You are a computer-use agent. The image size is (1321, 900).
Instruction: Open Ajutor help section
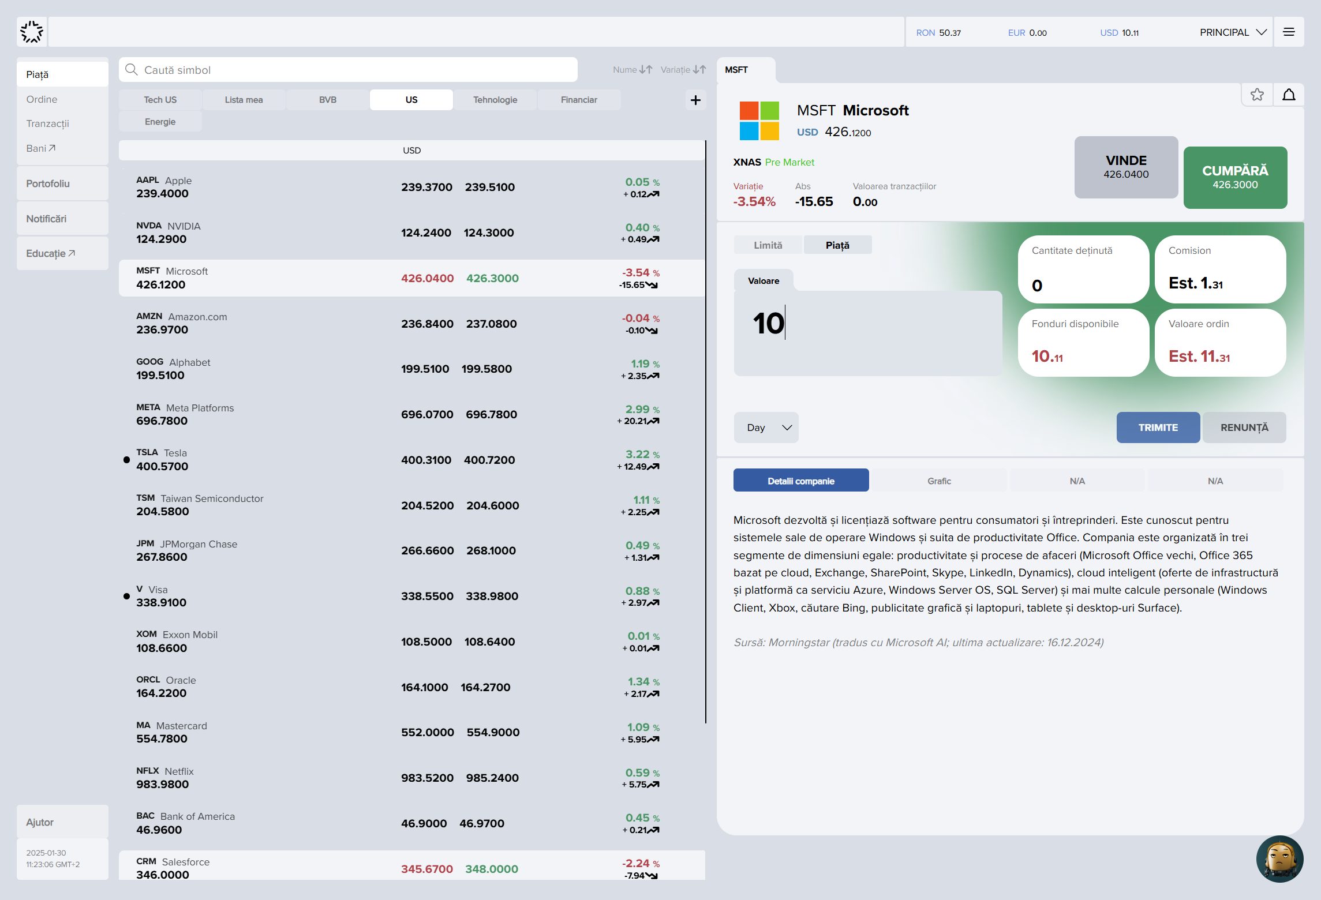tap(62, 822)
